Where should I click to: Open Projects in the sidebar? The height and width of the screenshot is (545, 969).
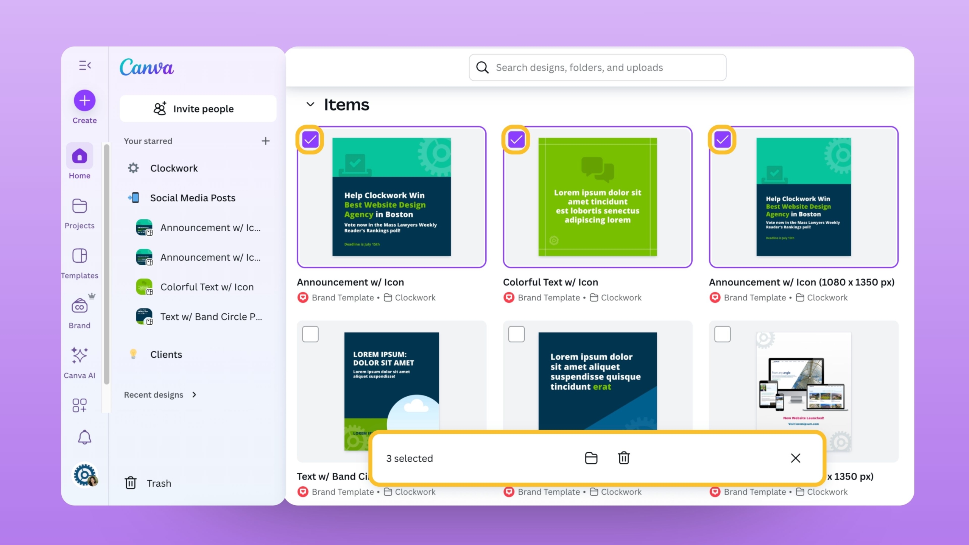79,213
